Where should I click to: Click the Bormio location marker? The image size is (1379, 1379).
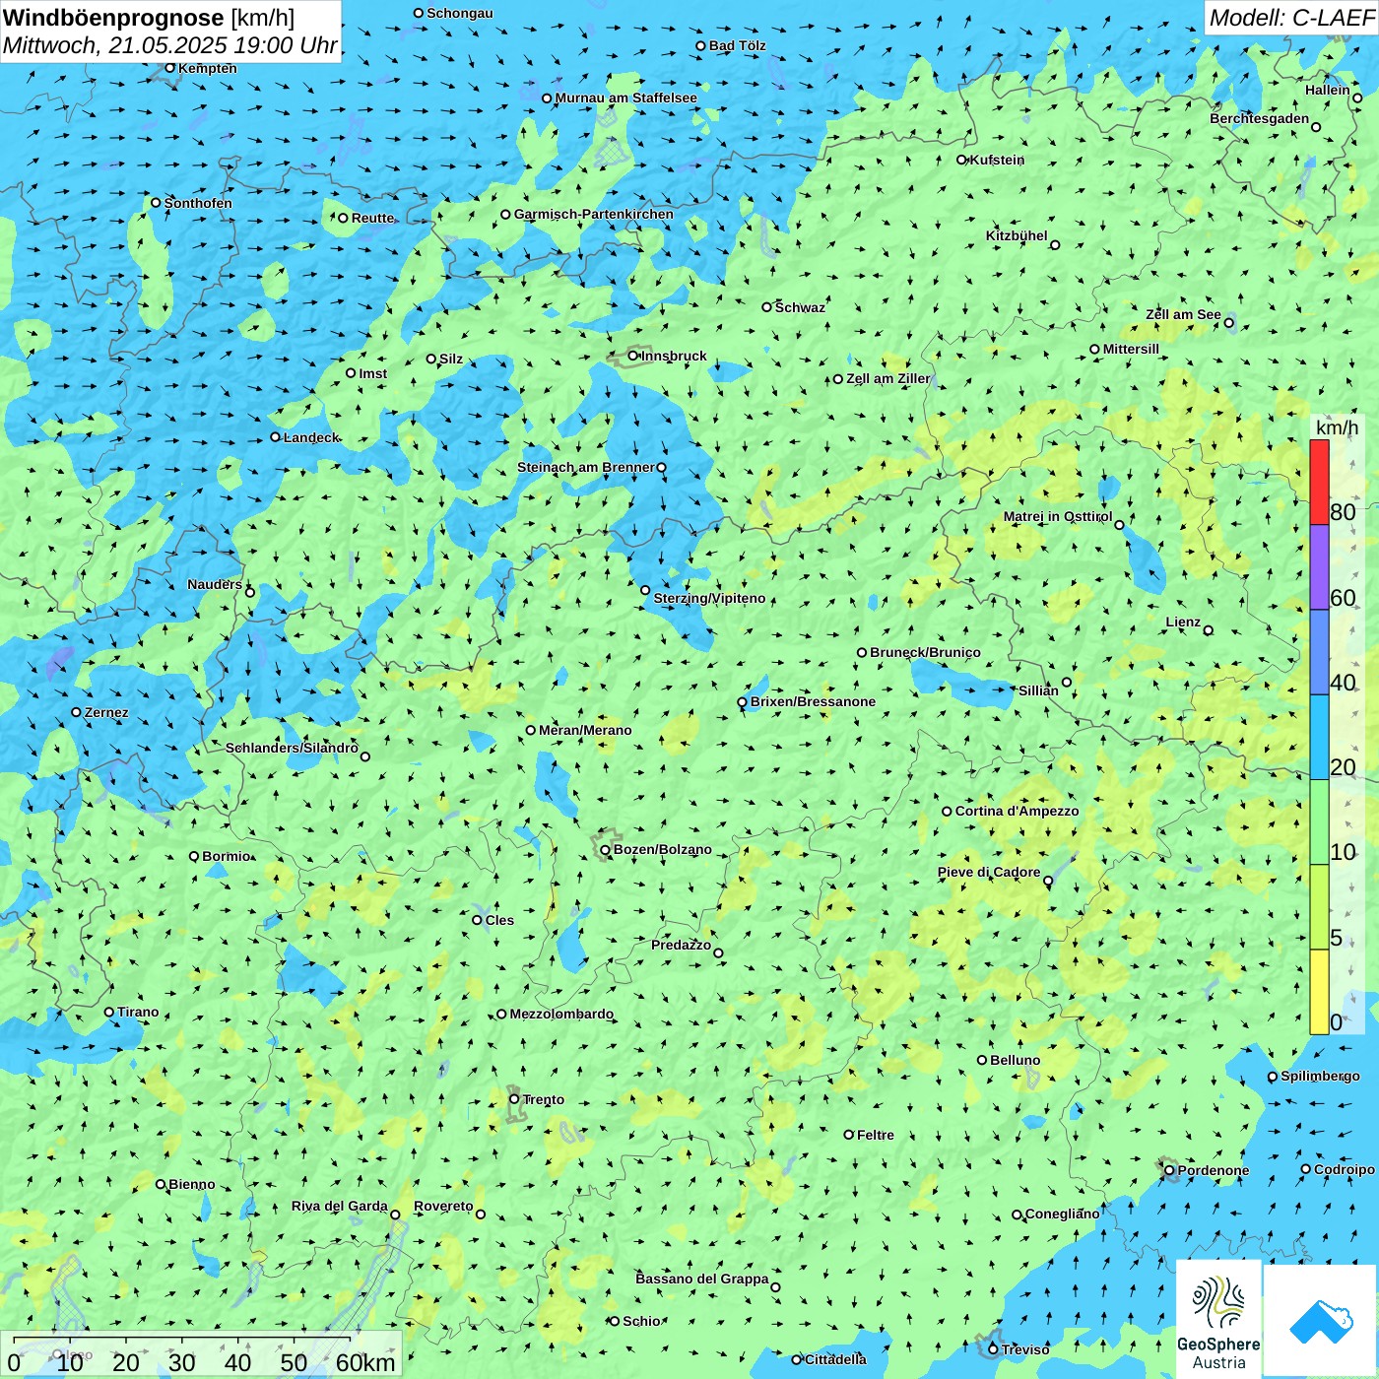click(194, 856)
